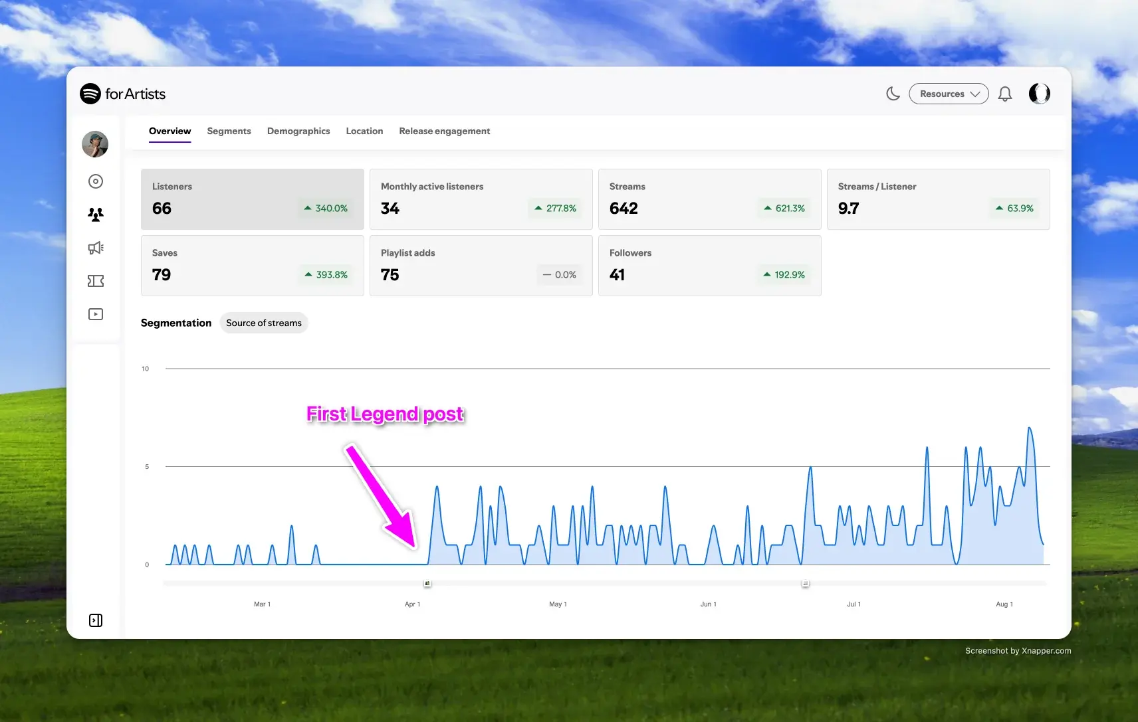
Task: Open the Resources dropdown
Action: 949,94
